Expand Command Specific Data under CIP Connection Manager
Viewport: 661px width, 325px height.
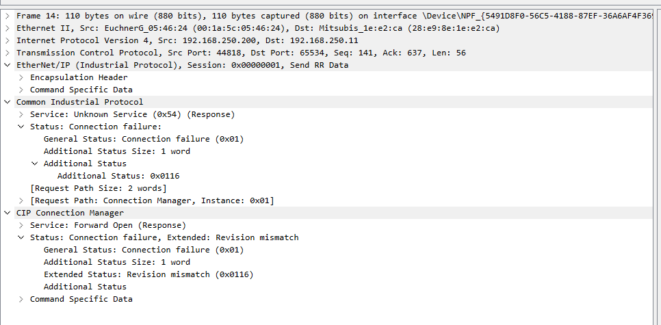click(21, 299)
